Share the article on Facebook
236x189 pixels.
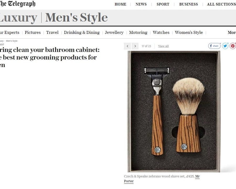(214, 46)
